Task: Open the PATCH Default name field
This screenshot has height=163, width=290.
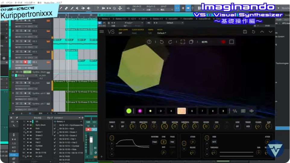Action: pos(162,33)
